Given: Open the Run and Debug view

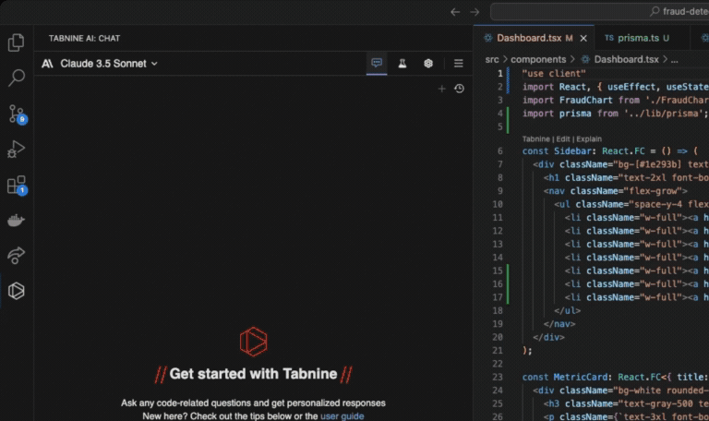Looking at the screenshot, I should click(x=16, y=150).
